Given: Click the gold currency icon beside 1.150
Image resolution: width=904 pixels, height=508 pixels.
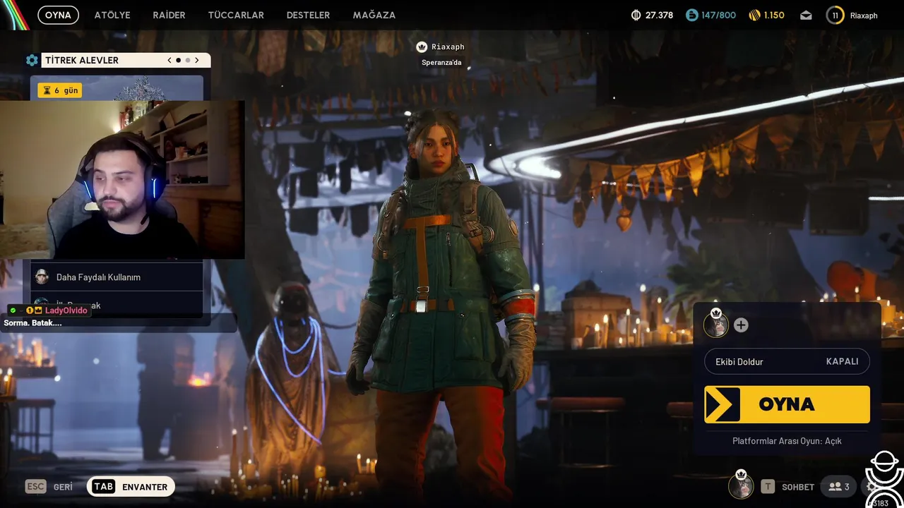Looking at the screenshot, I should 754,15.
